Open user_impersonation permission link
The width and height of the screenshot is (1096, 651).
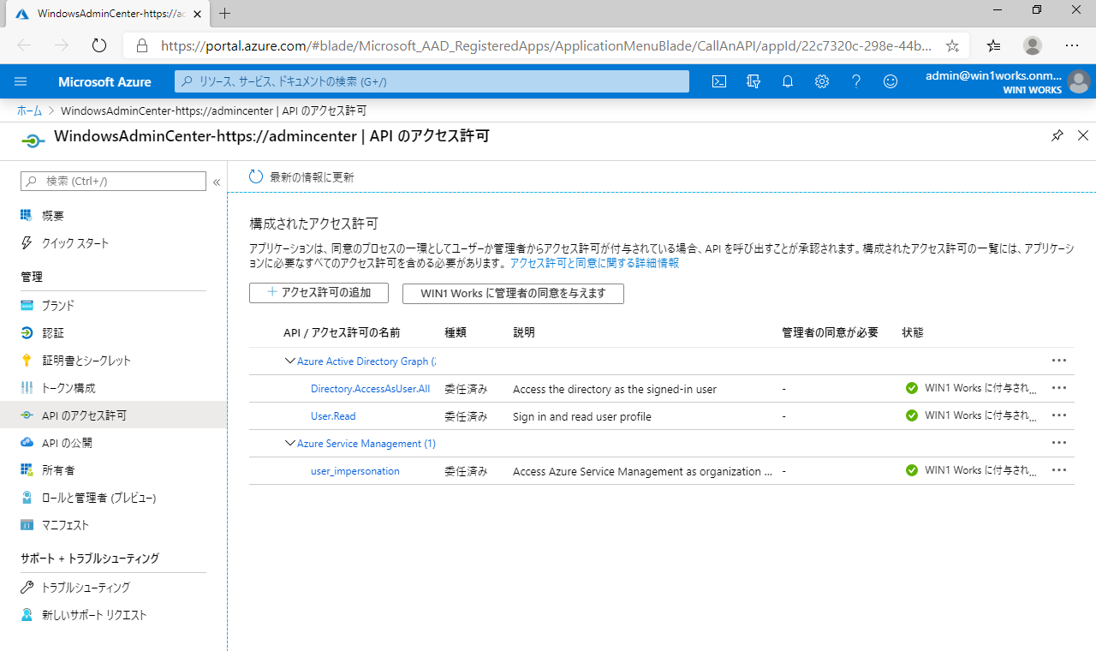pyautogui.click(x=354, y=471)
